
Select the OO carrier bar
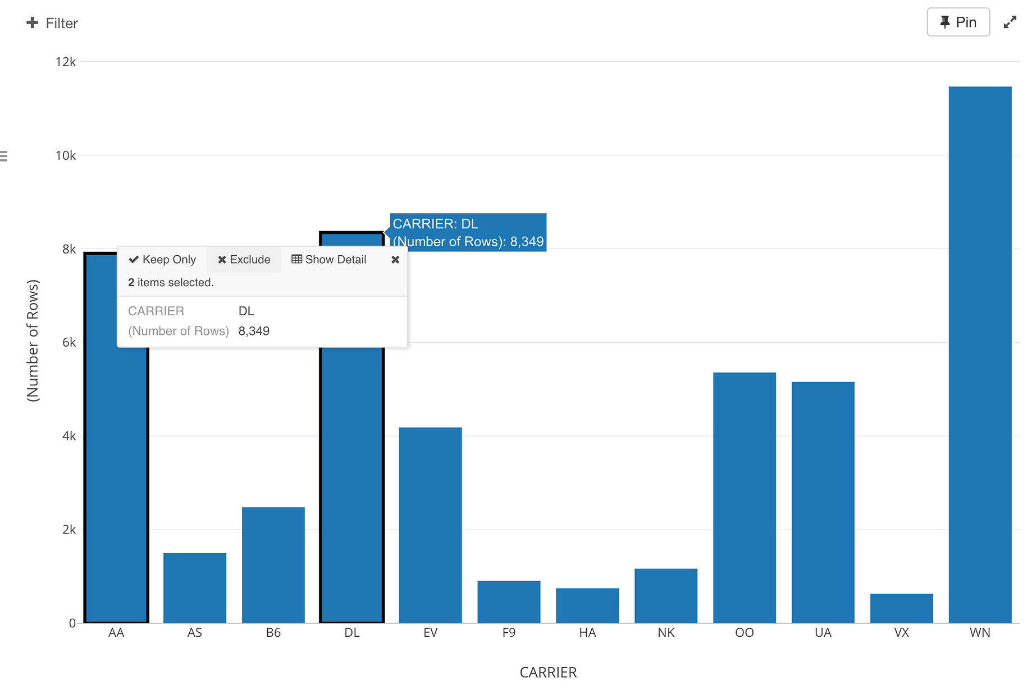pos(745,498)
